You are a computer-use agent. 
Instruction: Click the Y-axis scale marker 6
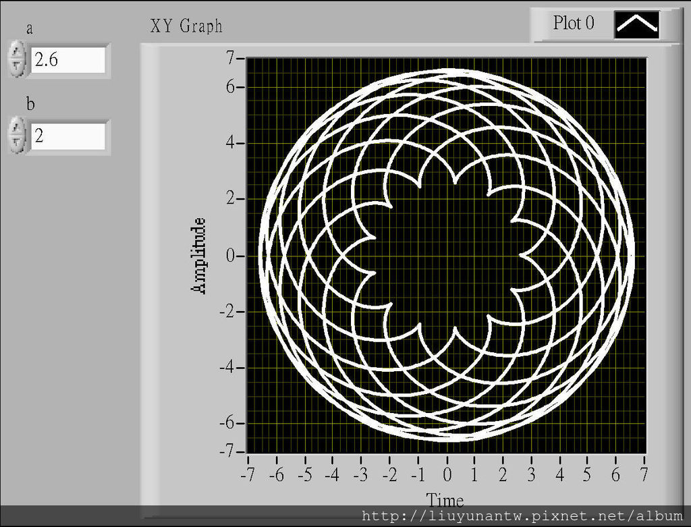tap(231, 87)
